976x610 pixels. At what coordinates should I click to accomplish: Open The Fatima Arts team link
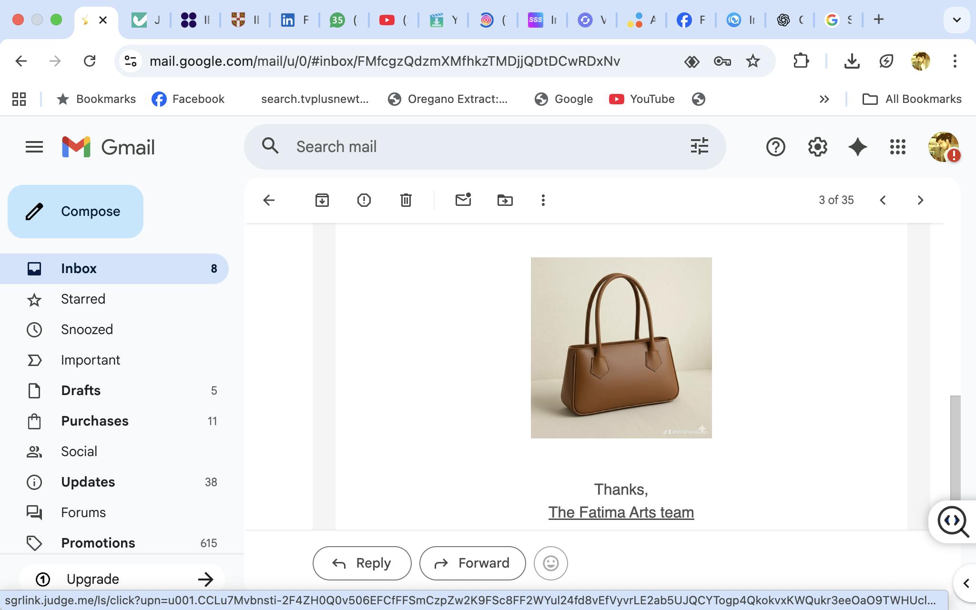(620, 512)
